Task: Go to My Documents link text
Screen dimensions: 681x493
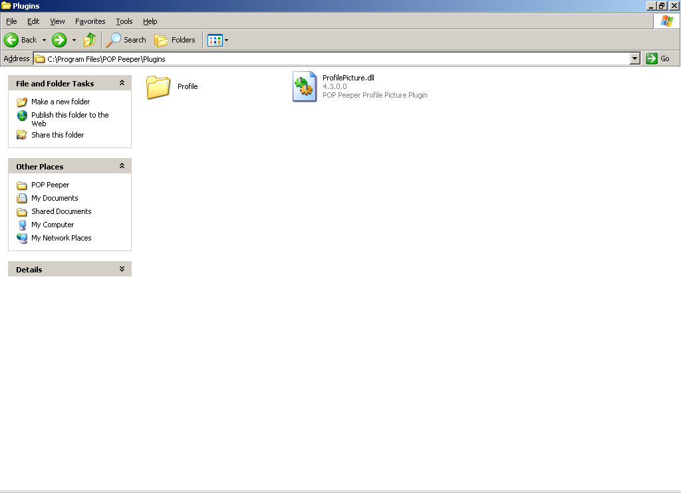Action: tap(55, 198)
